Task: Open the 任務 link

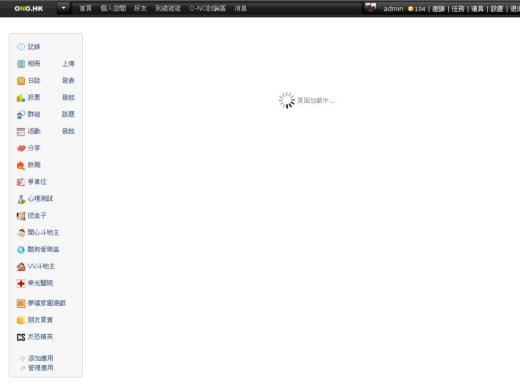Action: coord(458,9)
